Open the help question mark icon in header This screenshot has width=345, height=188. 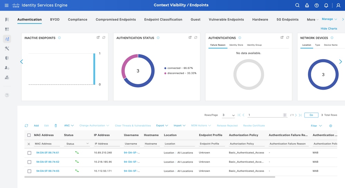click(316, 5)
